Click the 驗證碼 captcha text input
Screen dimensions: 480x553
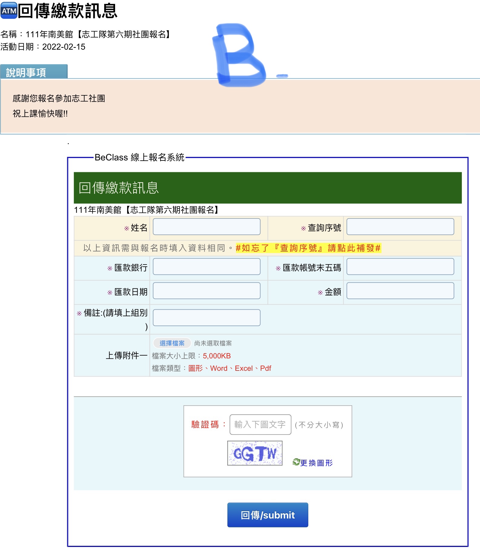[x=260, y=425]
